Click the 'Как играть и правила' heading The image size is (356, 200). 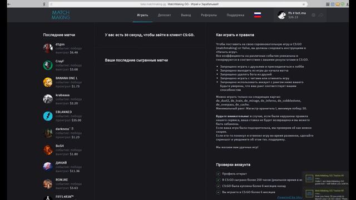point(235,35)
